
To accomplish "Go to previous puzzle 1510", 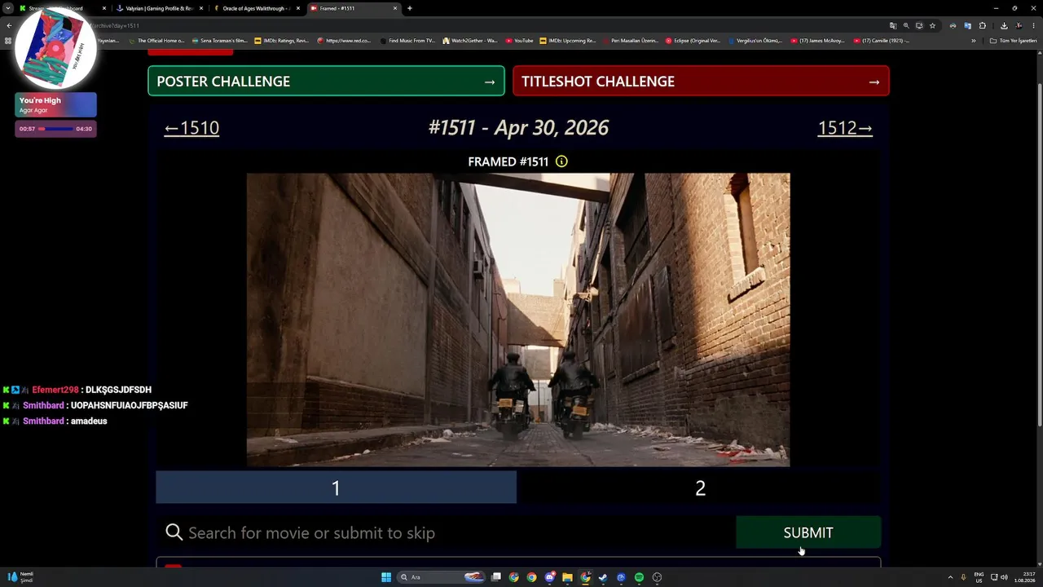I will pyautogui.click(x=191, y=128).
